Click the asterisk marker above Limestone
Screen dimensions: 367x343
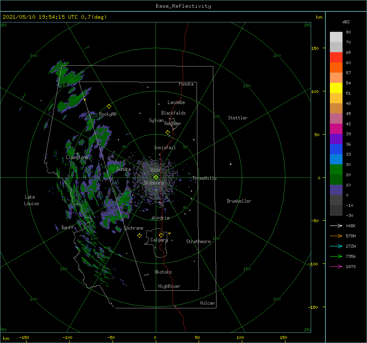tap(77, 154)
